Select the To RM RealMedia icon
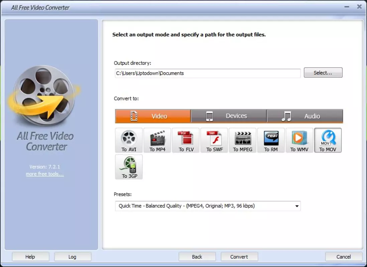Screen dimensions: 367x267 click(271, 140)
